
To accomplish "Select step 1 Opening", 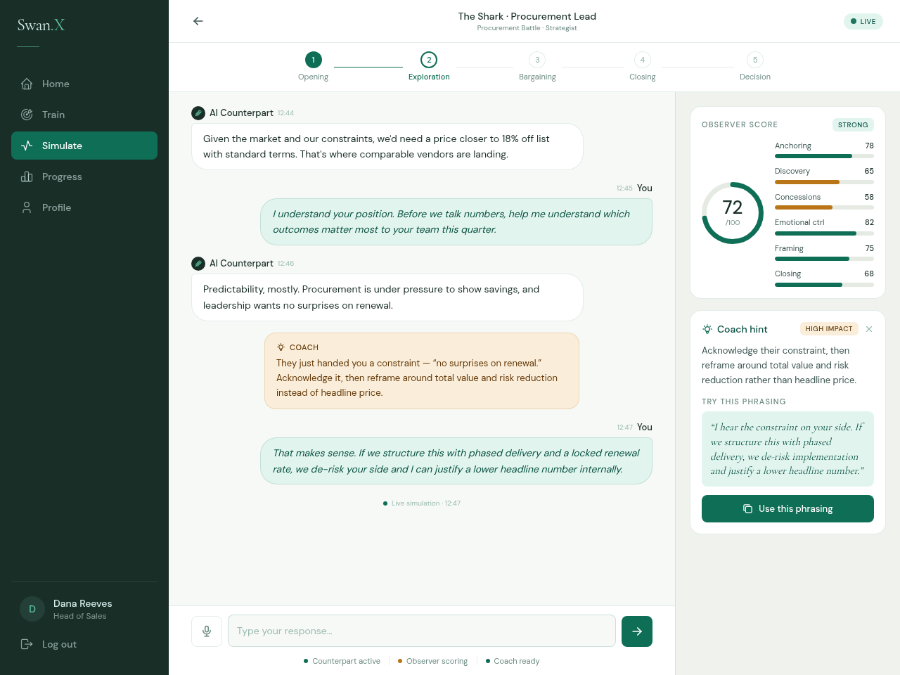I will pos(313,66).
